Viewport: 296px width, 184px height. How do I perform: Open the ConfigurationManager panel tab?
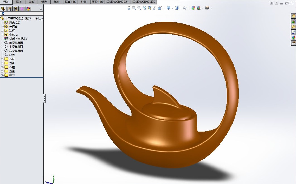point(16,9)
